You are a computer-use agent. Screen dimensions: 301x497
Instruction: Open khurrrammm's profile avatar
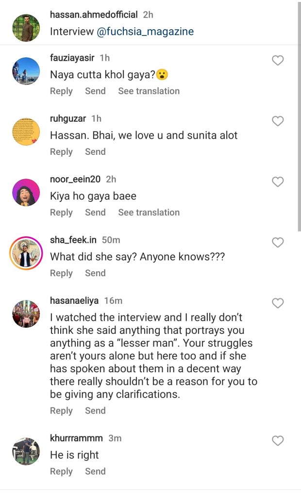[26, 446]
